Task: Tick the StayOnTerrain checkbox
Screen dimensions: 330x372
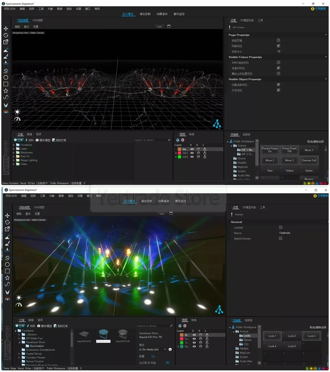Action: click(x=280, y=238)
